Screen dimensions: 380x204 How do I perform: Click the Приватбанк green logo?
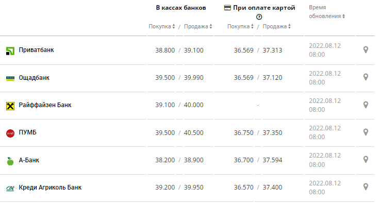10,51
